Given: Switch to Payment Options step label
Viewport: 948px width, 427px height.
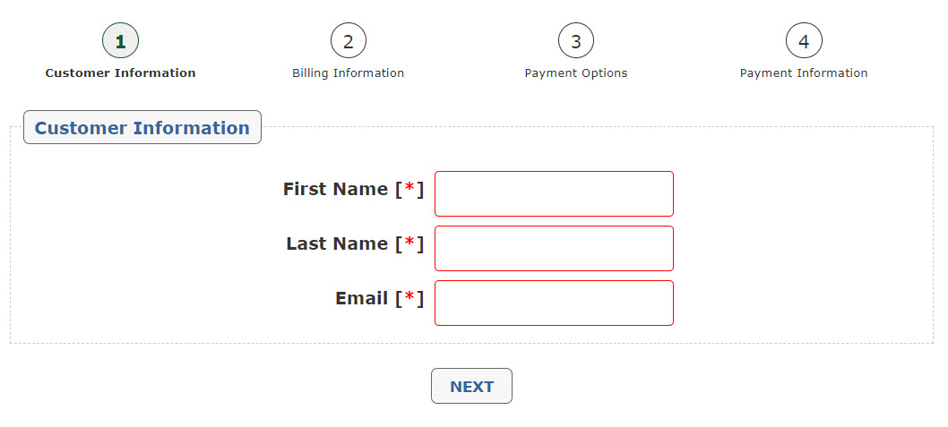Looking at the screenshot, I should coord(575,73).
